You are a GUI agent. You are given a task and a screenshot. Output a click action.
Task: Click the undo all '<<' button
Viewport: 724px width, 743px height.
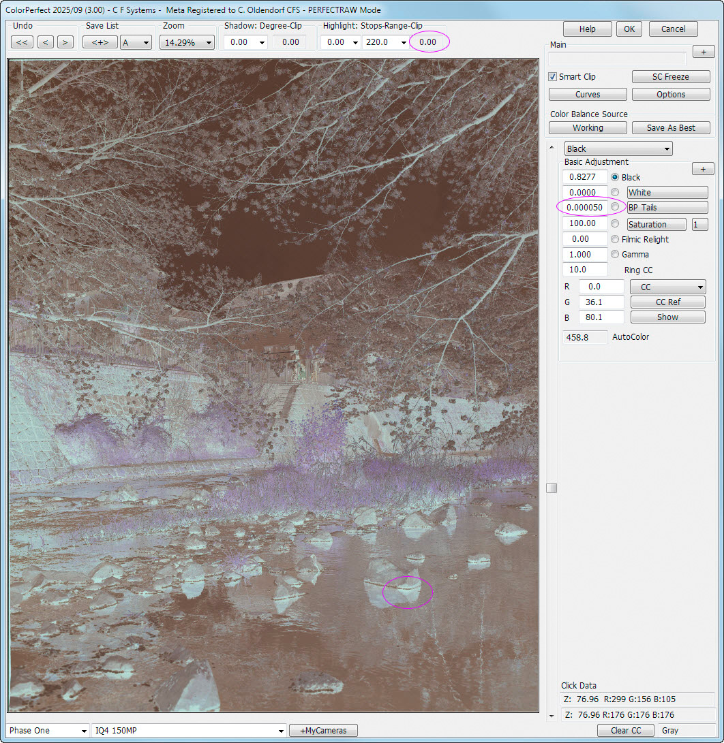pyautogui.click(x=22, y=42)
